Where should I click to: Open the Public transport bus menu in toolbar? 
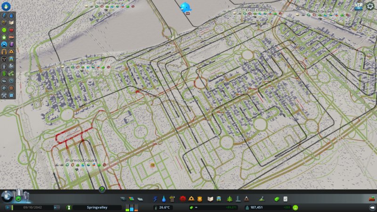coord(219,199)
